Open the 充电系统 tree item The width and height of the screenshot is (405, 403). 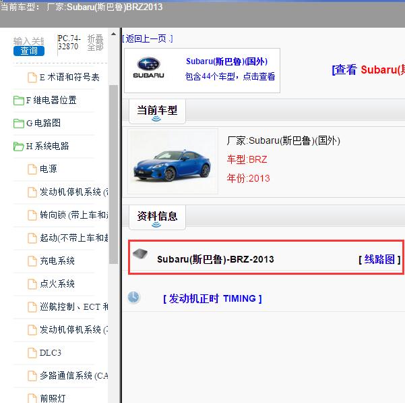pyautogui.click(x=57, y=261)
